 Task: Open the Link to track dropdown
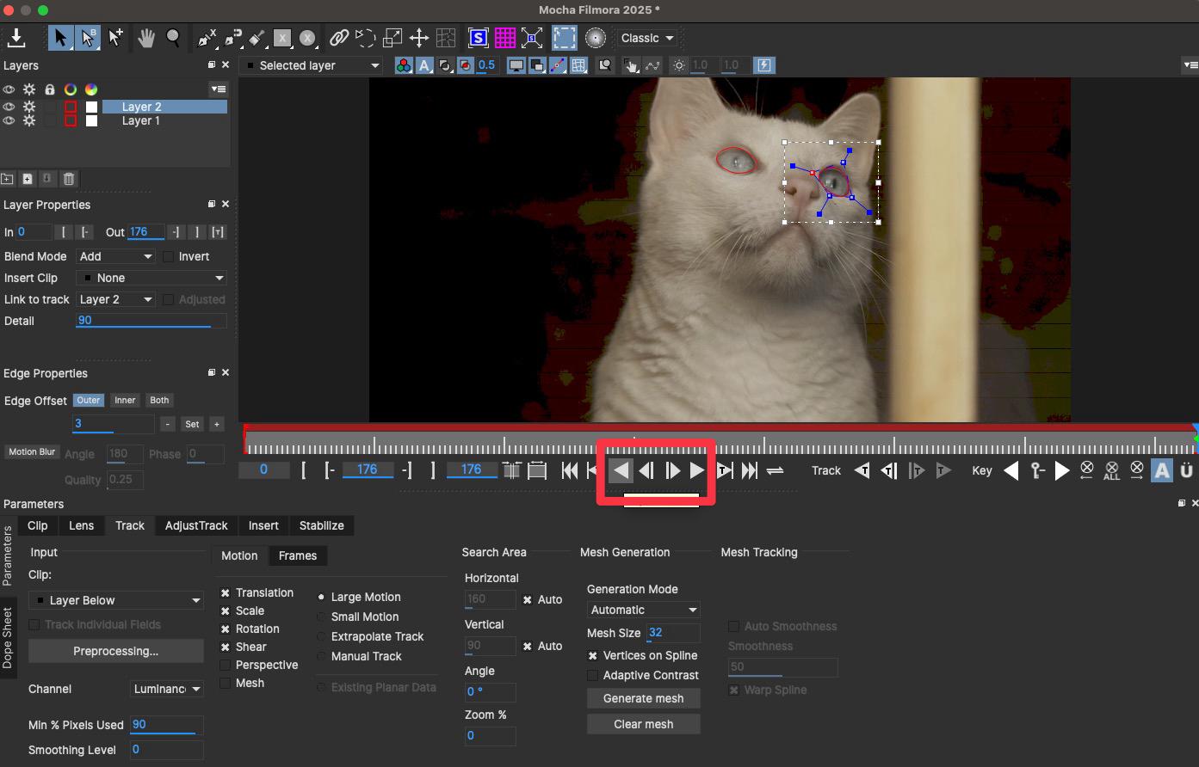point(116,300)
